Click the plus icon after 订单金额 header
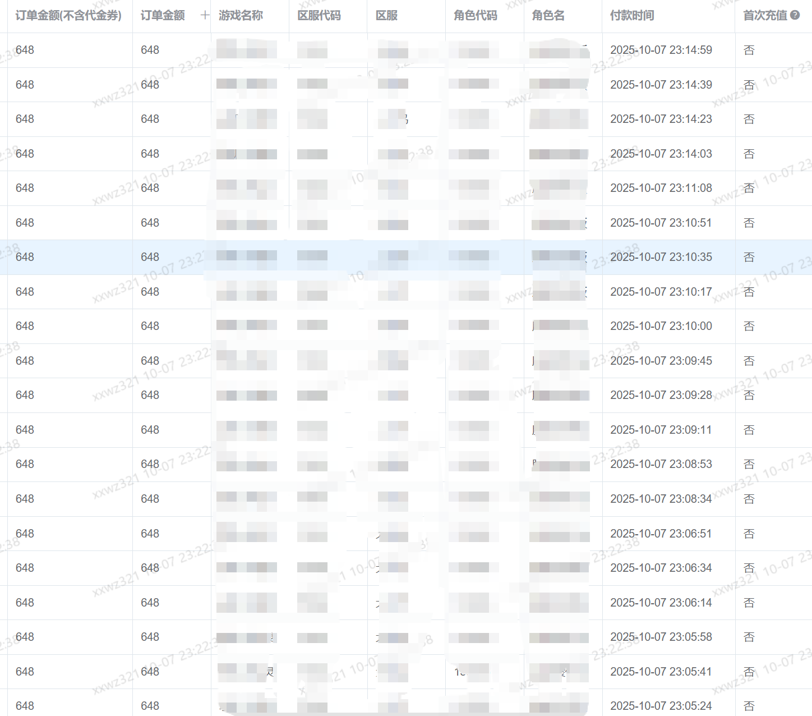The width and height of the screenshot is (812, 716). tap(205, 15)
